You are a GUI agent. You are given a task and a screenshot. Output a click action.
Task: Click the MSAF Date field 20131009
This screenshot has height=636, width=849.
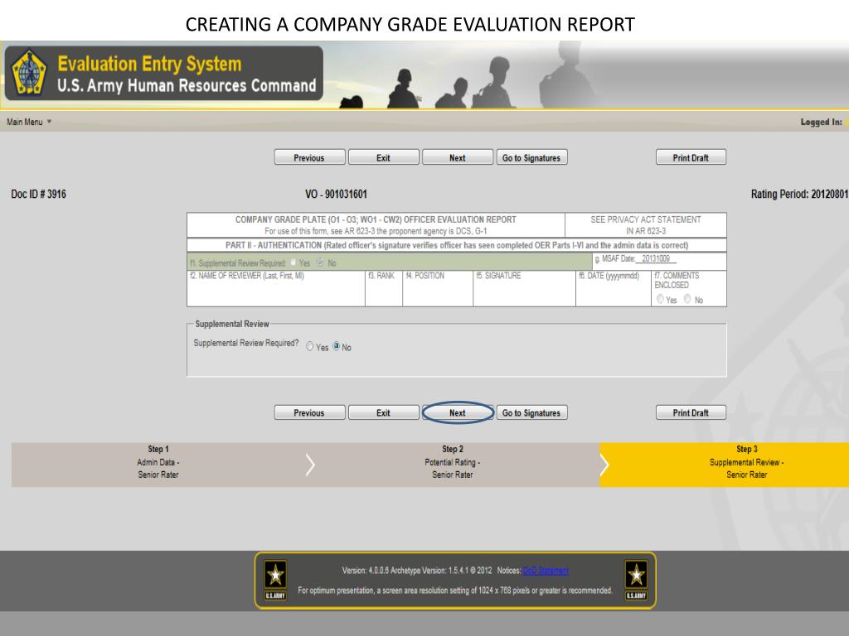pos(656,259)
